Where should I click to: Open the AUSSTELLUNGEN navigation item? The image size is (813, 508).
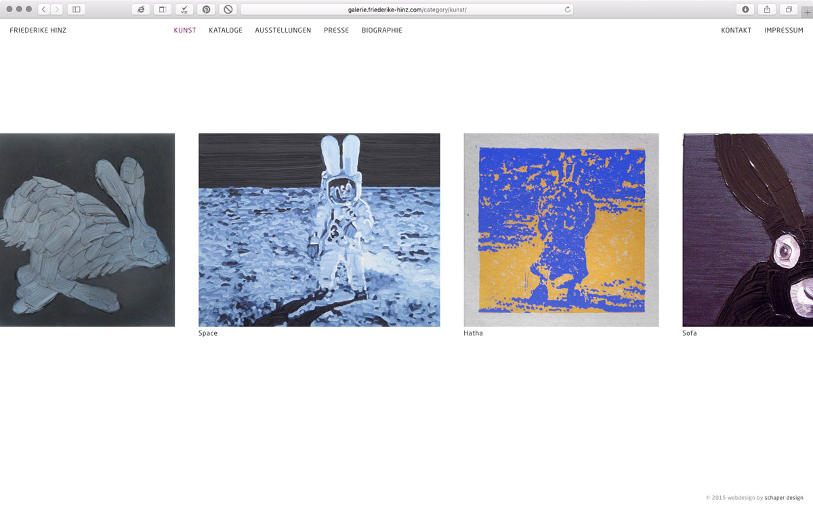pyautogui.click(x=283, y=30)
